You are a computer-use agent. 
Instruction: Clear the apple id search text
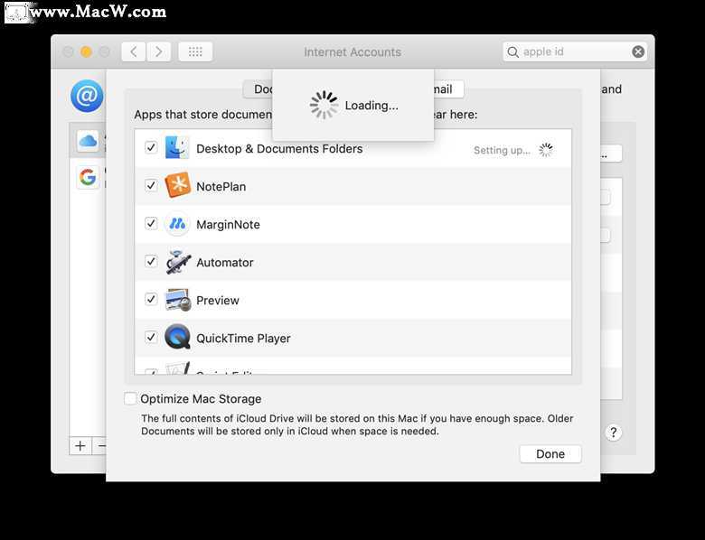pyautogui.click(x=638, y=51)
